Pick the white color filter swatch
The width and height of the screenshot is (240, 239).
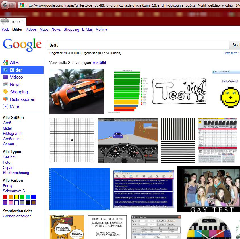16,203
